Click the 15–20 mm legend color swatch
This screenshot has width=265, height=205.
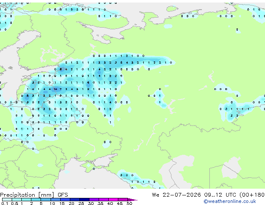[65, 200]
